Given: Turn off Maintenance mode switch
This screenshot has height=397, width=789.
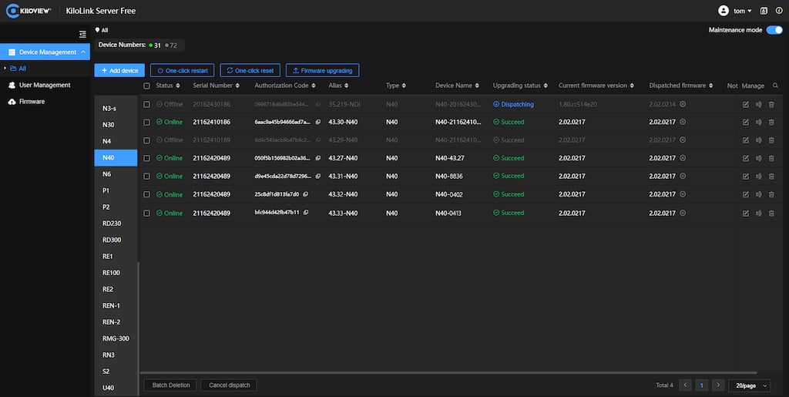Looking at the screenshot, I should point(774,30).
